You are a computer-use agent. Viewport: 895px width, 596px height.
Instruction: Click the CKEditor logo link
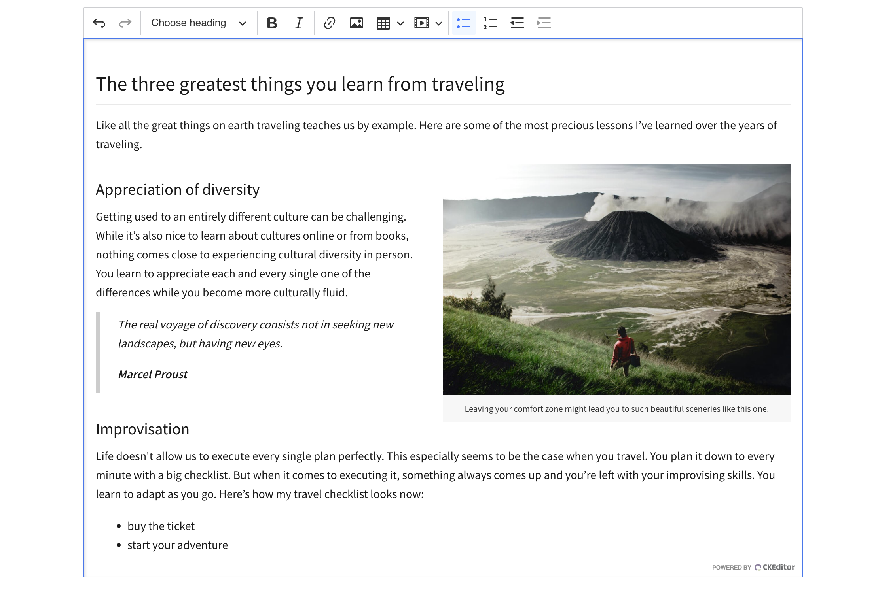[x=774, y=567]
